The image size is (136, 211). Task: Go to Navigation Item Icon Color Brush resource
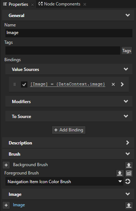coord(128,181)
